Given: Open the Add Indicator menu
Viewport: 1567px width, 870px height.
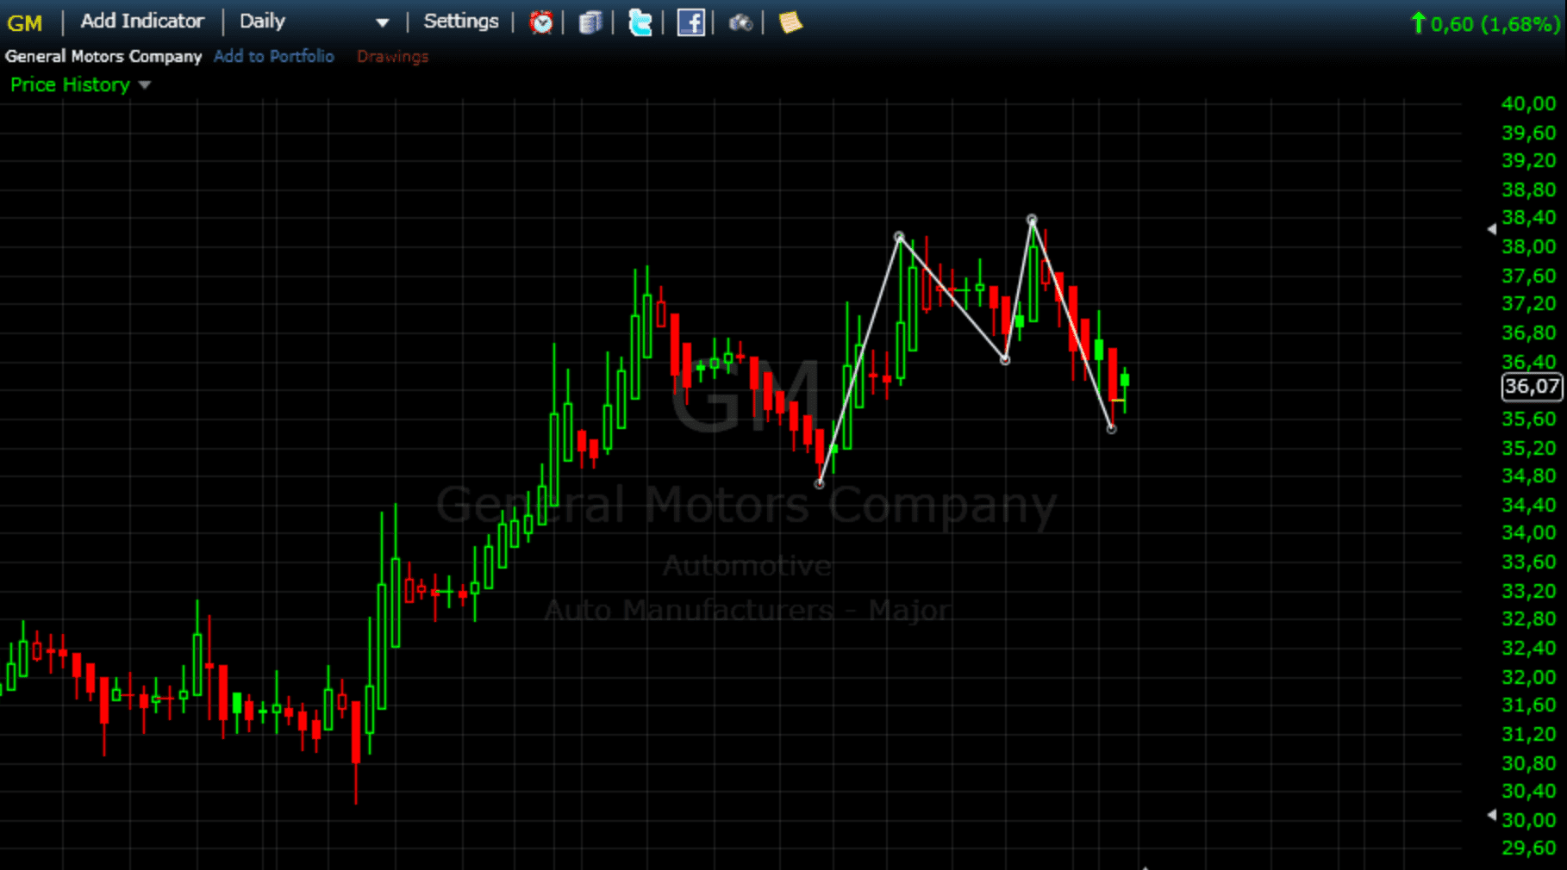Looking at the screenshot, I should pos(142,21).
